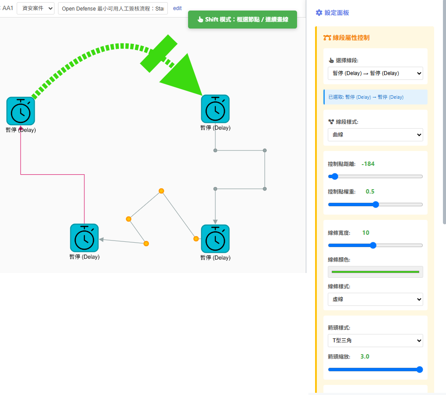Click the 3.0 arrow scale value

tap(365, 356)
